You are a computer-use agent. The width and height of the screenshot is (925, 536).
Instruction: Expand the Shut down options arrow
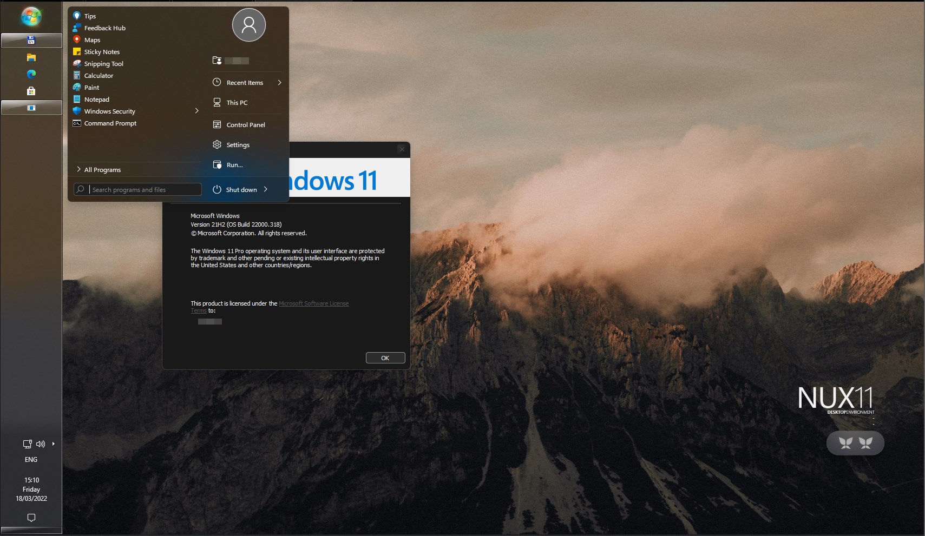point(266,189)
